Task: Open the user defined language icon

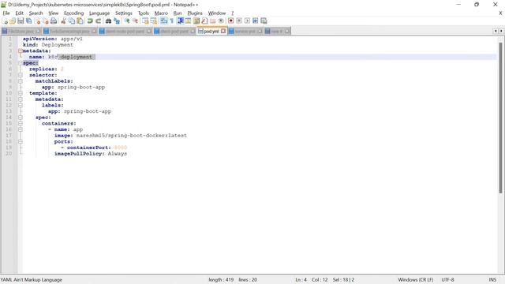Action: point(188,21)
